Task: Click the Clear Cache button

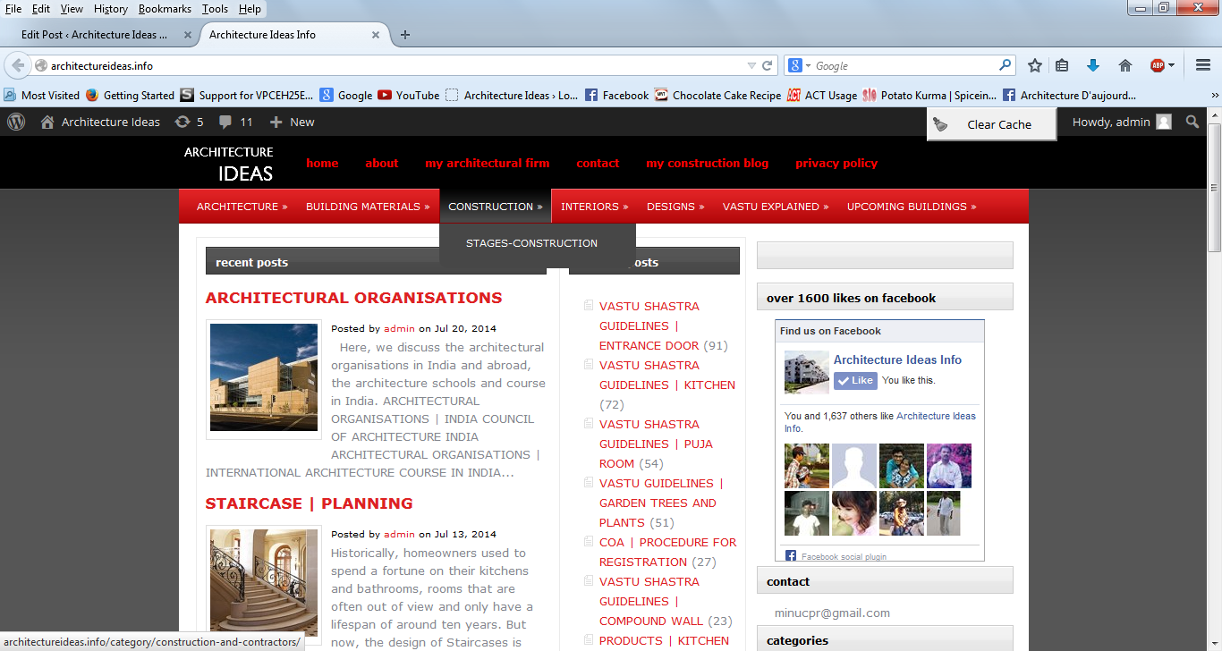Action: pos(991,124)
